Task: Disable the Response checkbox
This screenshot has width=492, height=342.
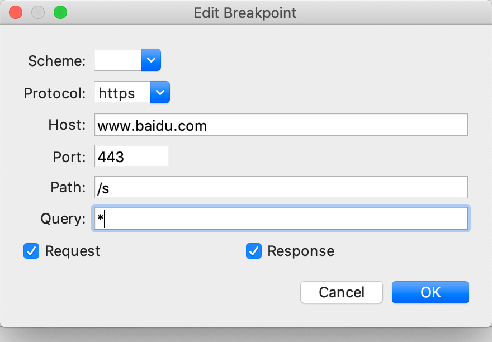Action: pyautogui.click(x=254, y=251)
